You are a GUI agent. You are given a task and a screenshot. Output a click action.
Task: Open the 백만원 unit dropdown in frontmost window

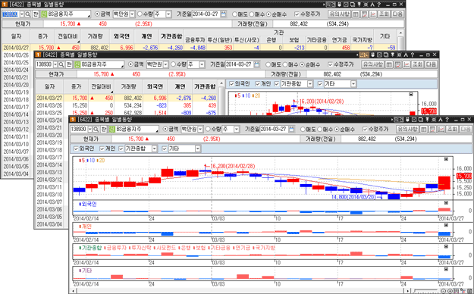coord(200,130)
